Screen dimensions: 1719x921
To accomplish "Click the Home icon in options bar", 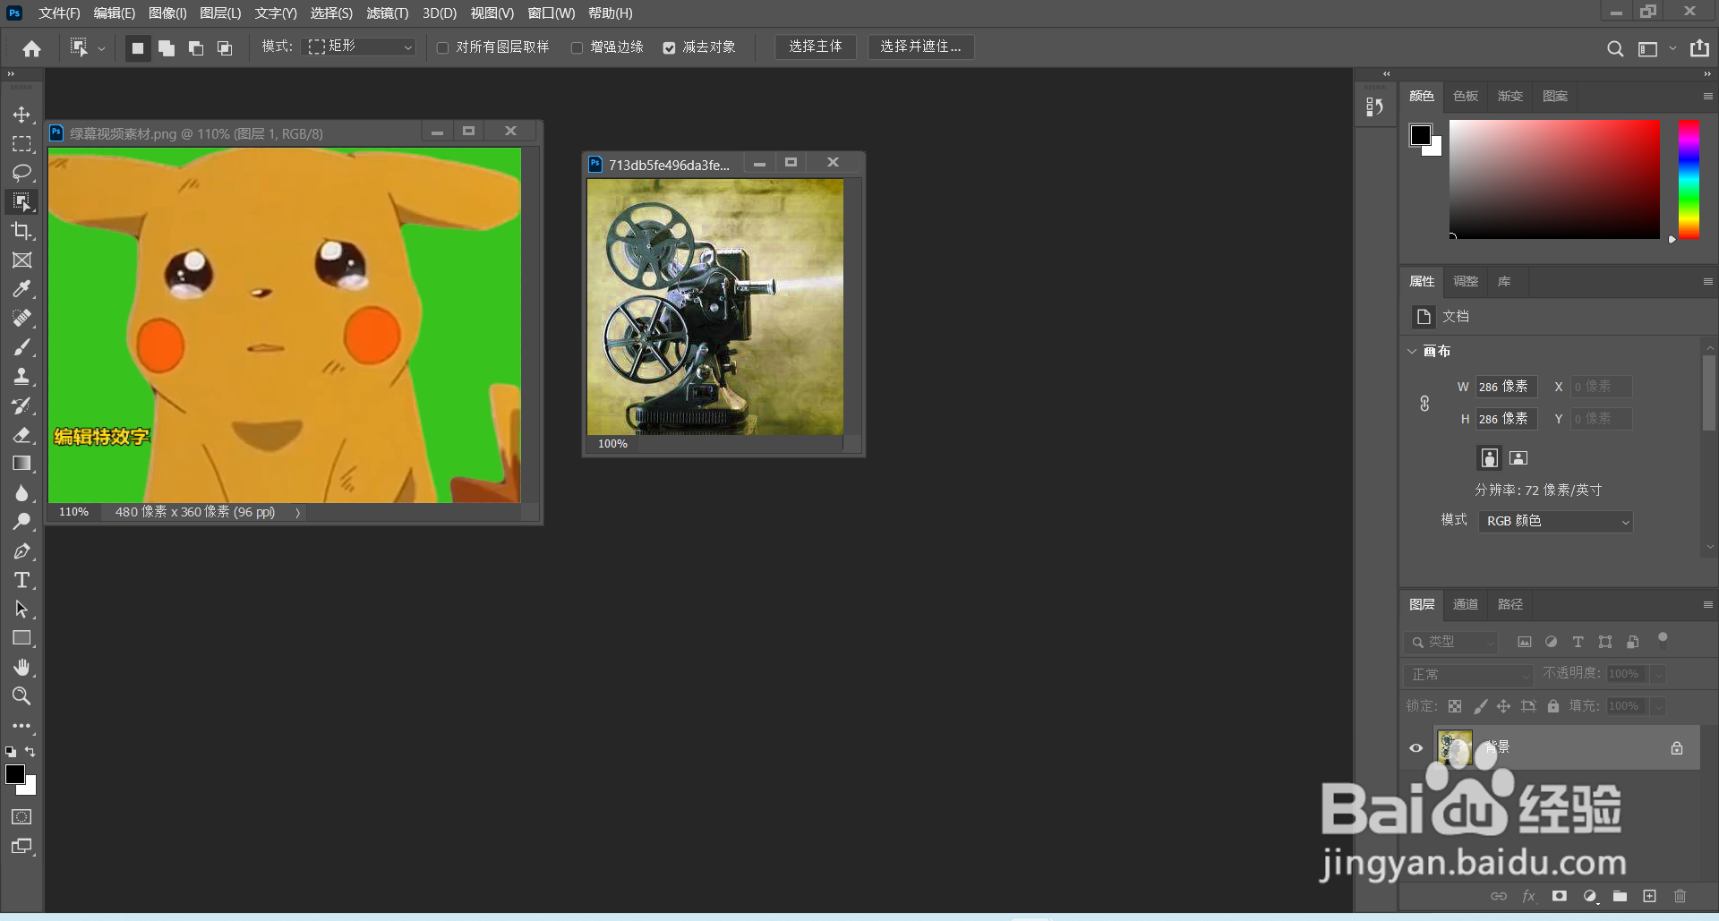I will point(32,48).
